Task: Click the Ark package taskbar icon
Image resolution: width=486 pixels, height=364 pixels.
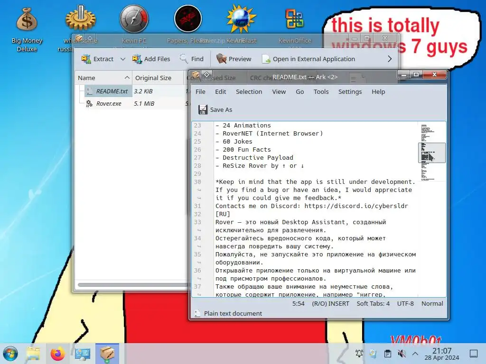Action: 107,354
